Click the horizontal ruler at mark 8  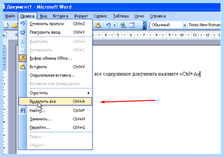156,35
